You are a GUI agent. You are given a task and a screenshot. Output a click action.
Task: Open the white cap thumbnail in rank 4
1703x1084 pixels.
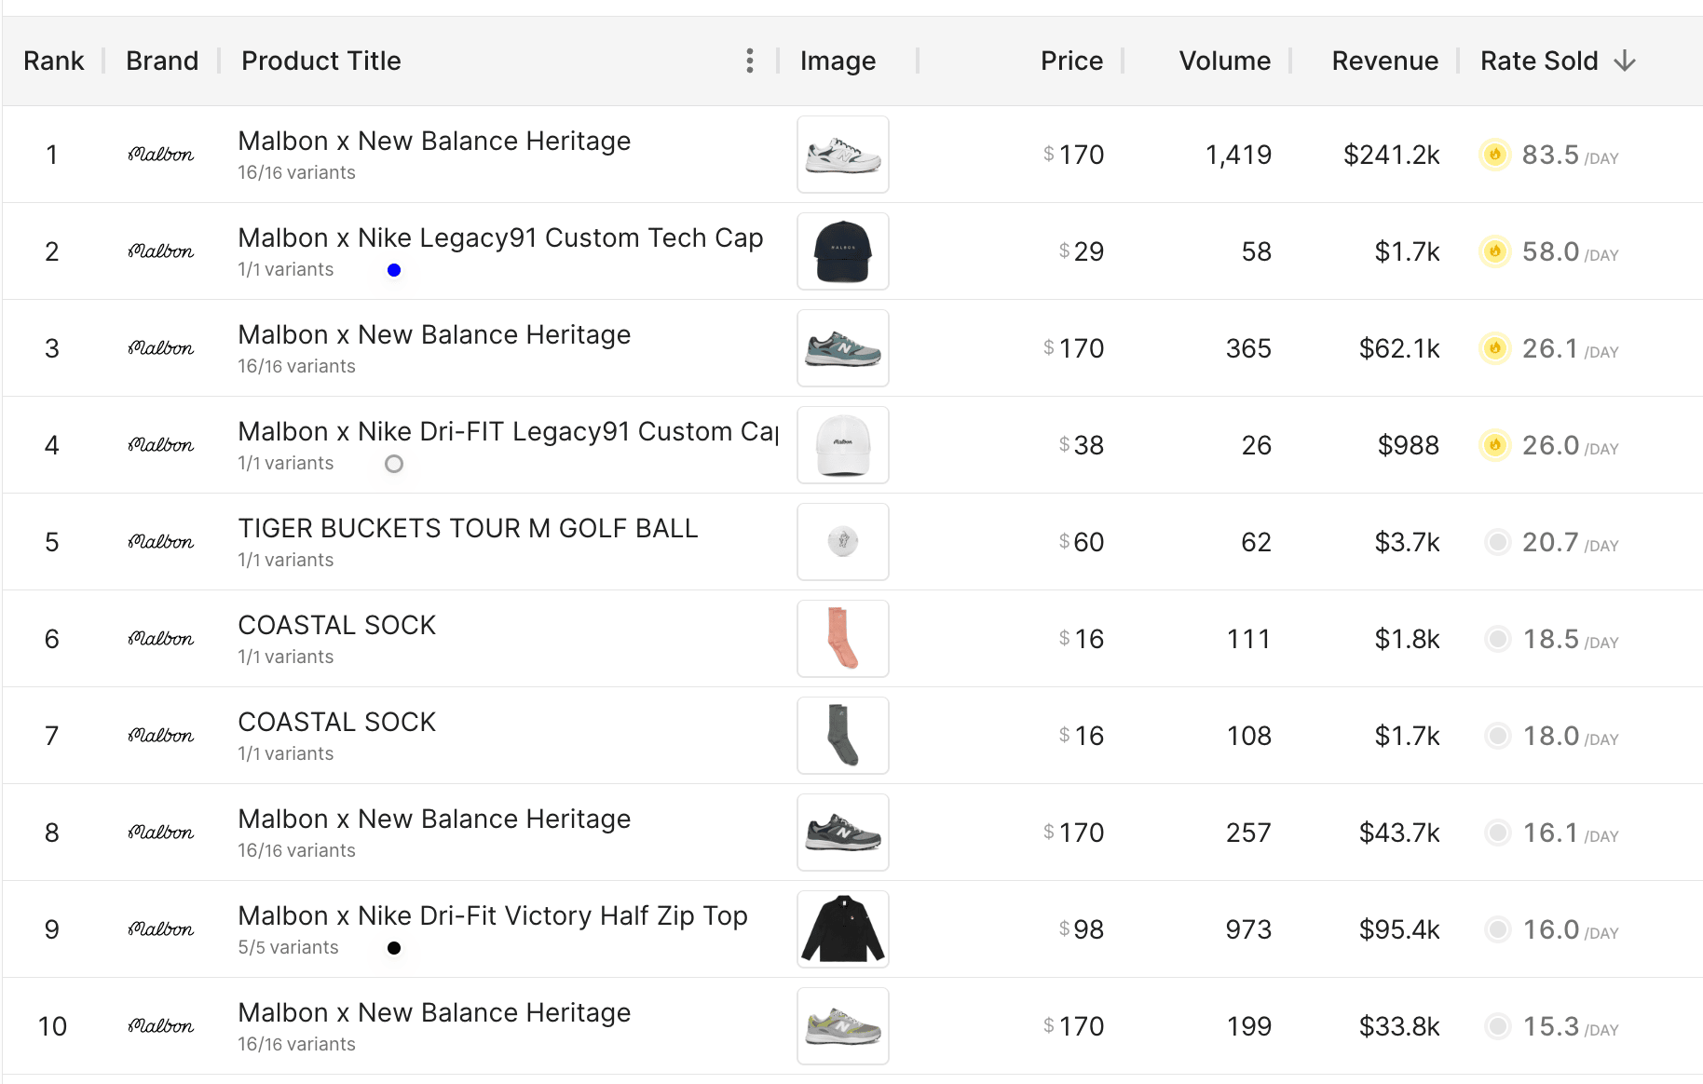[x=843, y=445]
